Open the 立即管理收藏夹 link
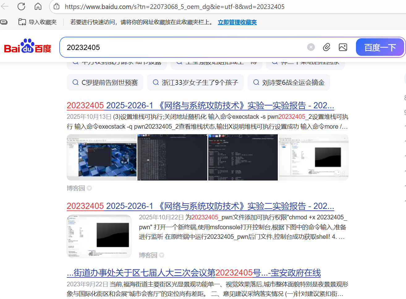Image resolution: width=406 pixels, height=299 pixels. [237, 22]
